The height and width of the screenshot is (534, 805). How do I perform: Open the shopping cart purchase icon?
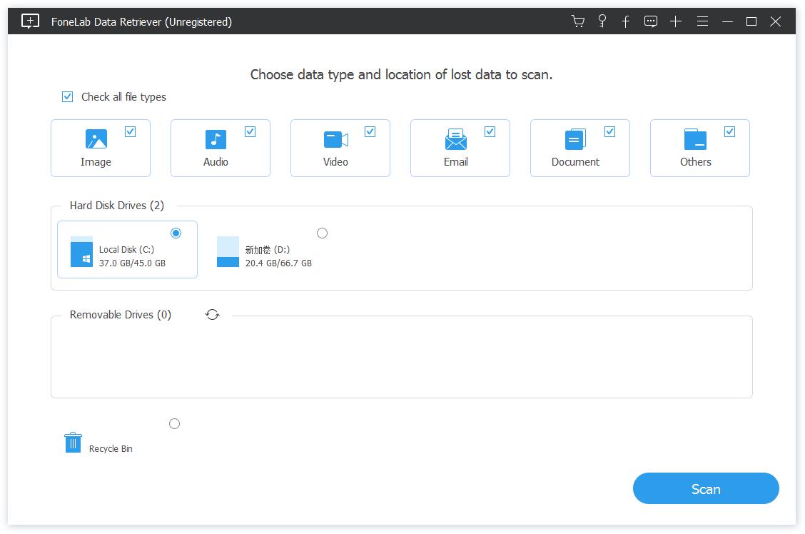pos(578,21)
